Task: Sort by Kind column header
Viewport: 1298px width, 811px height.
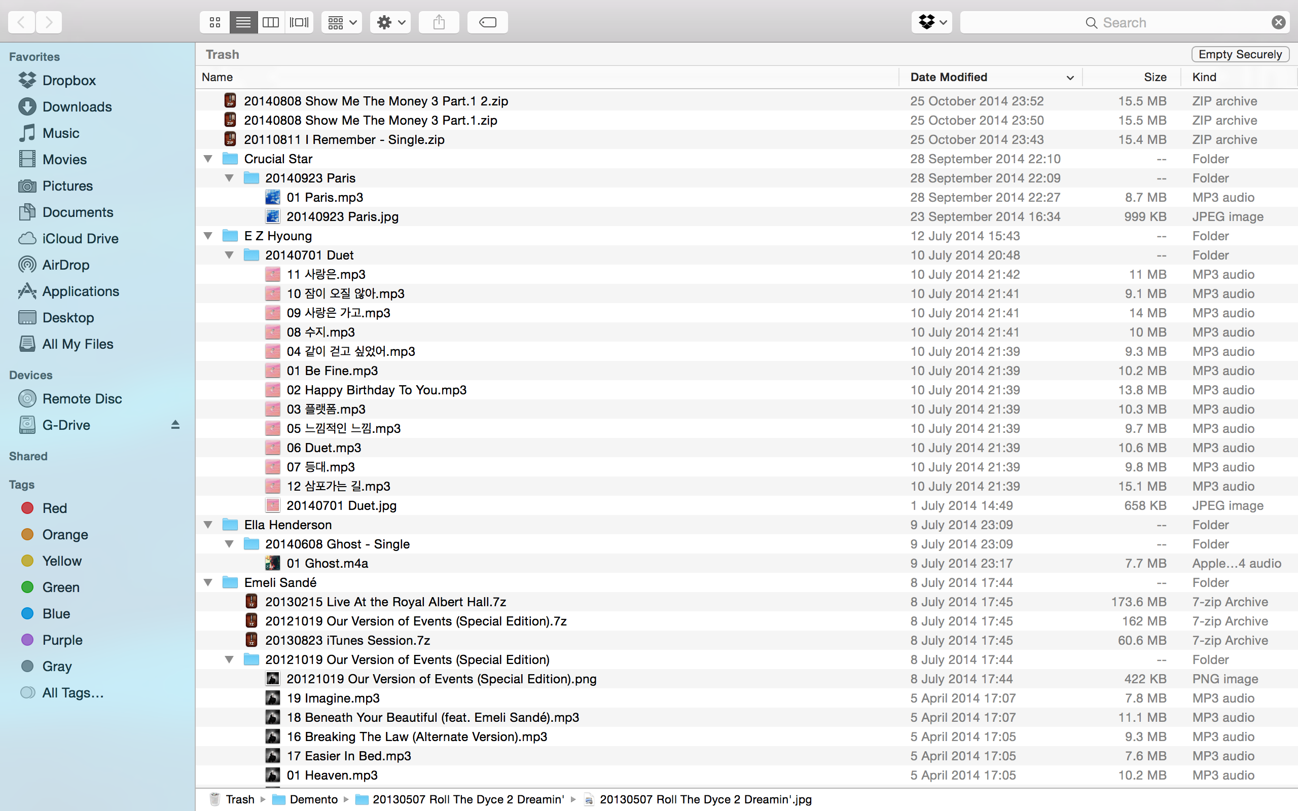Action: tap(1204, 77)
